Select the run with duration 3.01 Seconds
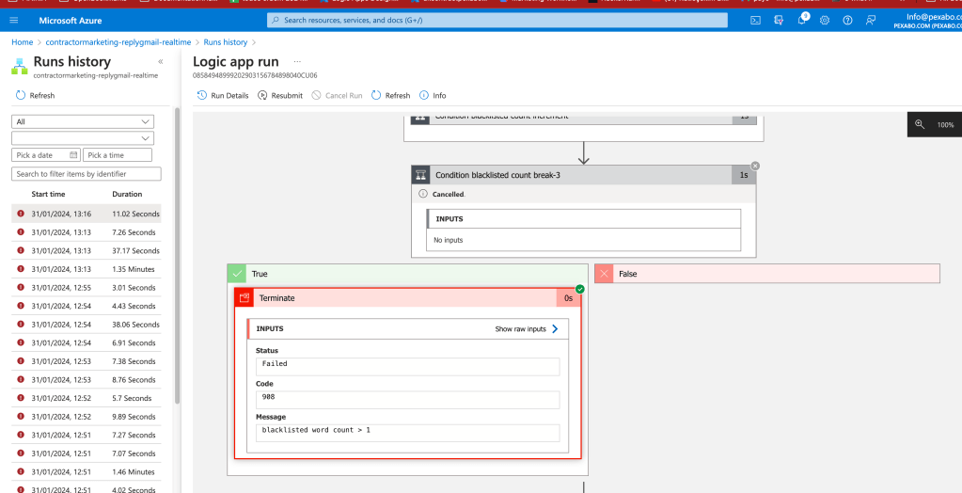 (x=87, y=287)
